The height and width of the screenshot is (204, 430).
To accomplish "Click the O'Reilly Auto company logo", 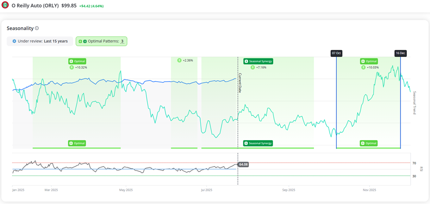I will coord(5,5).
